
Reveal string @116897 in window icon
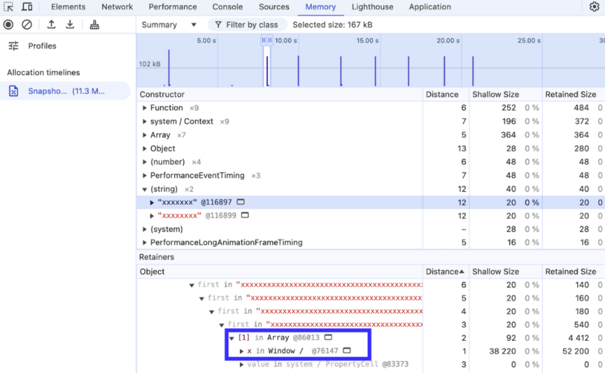[241, 202]
